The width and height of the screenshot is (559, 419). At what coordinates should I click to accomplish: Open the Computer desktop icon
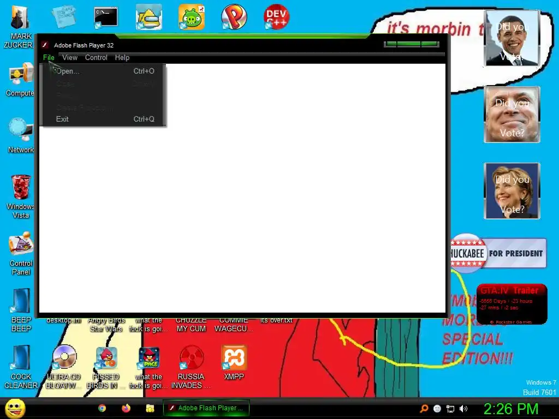20,80
